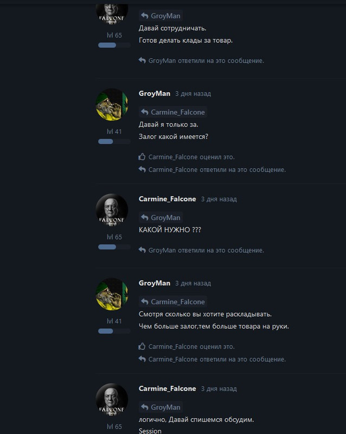Open GroyMan quote chip above "логично, Давай спишемся"

coord(161,407)
